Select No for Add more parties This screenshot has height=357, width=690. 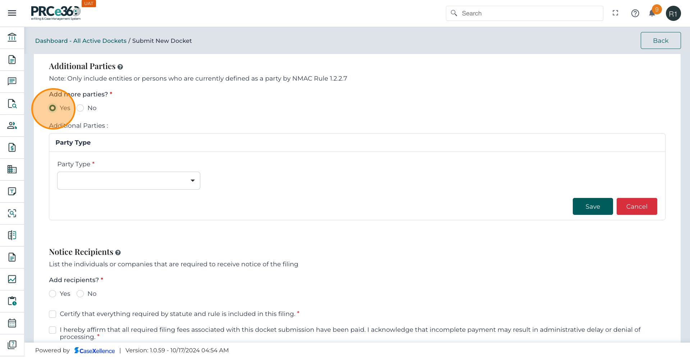[x=81, y=108]
